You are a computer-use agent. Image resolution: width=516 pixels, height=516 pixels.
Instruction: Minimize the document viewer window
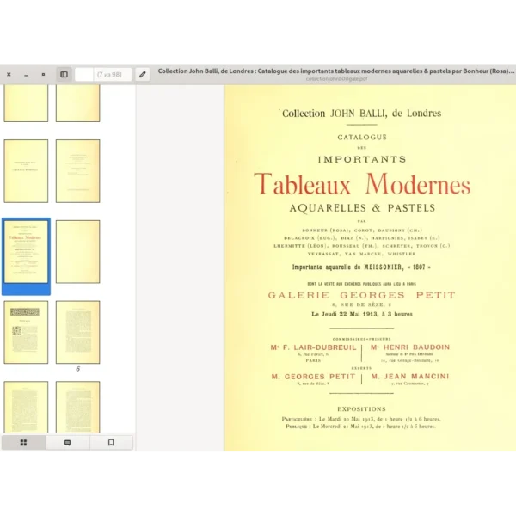pyautogui.click(x=26, y=75)
